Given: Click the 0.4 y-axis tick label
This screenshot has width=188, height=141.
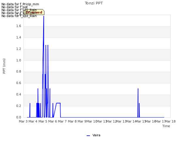Looking at the screenshot, I should tap(19, 95).
